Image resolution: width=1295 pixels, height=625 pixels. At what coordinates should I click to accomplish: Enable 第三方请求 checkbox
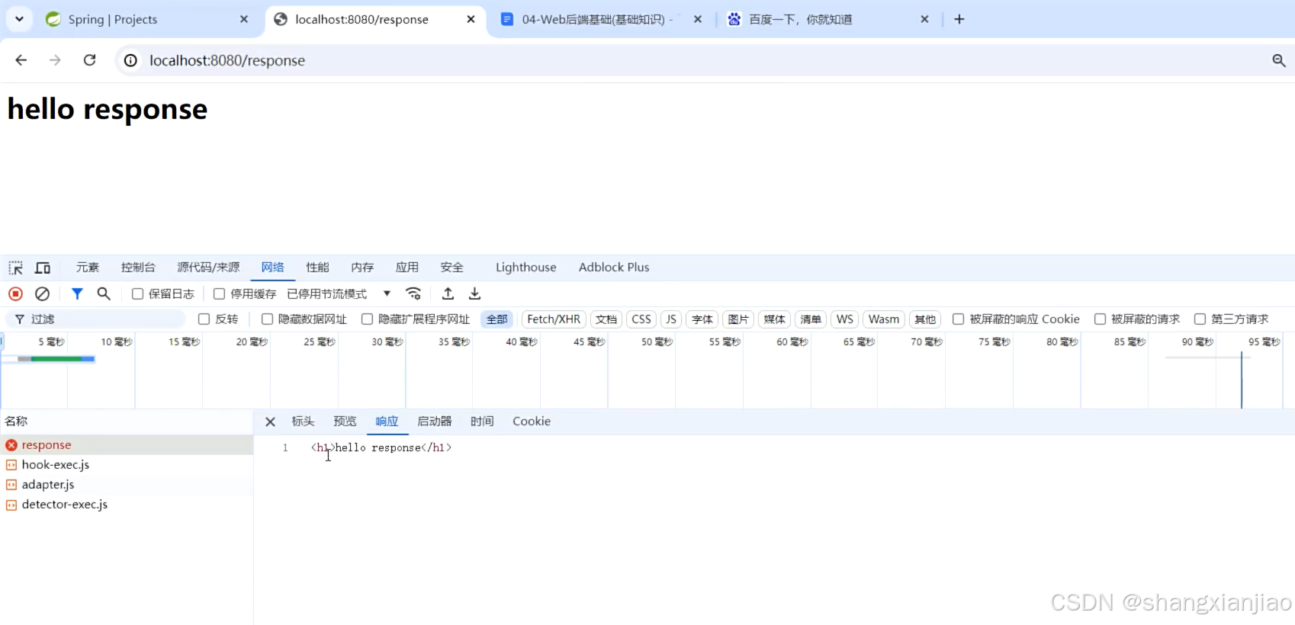(1200, 319)
